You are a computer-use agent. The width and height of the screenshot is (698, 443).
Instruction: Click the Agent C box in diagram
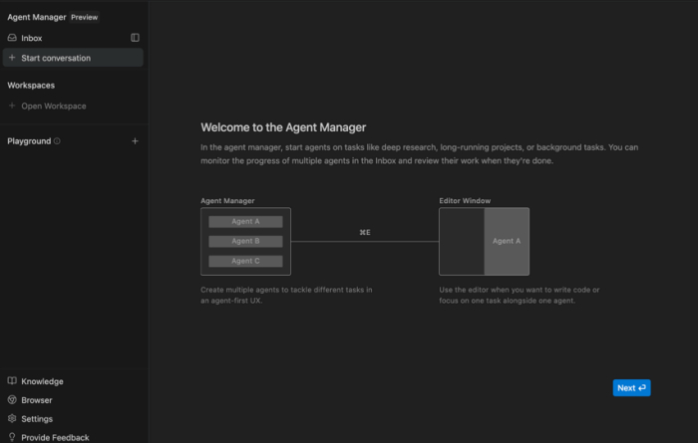[245, 261]
